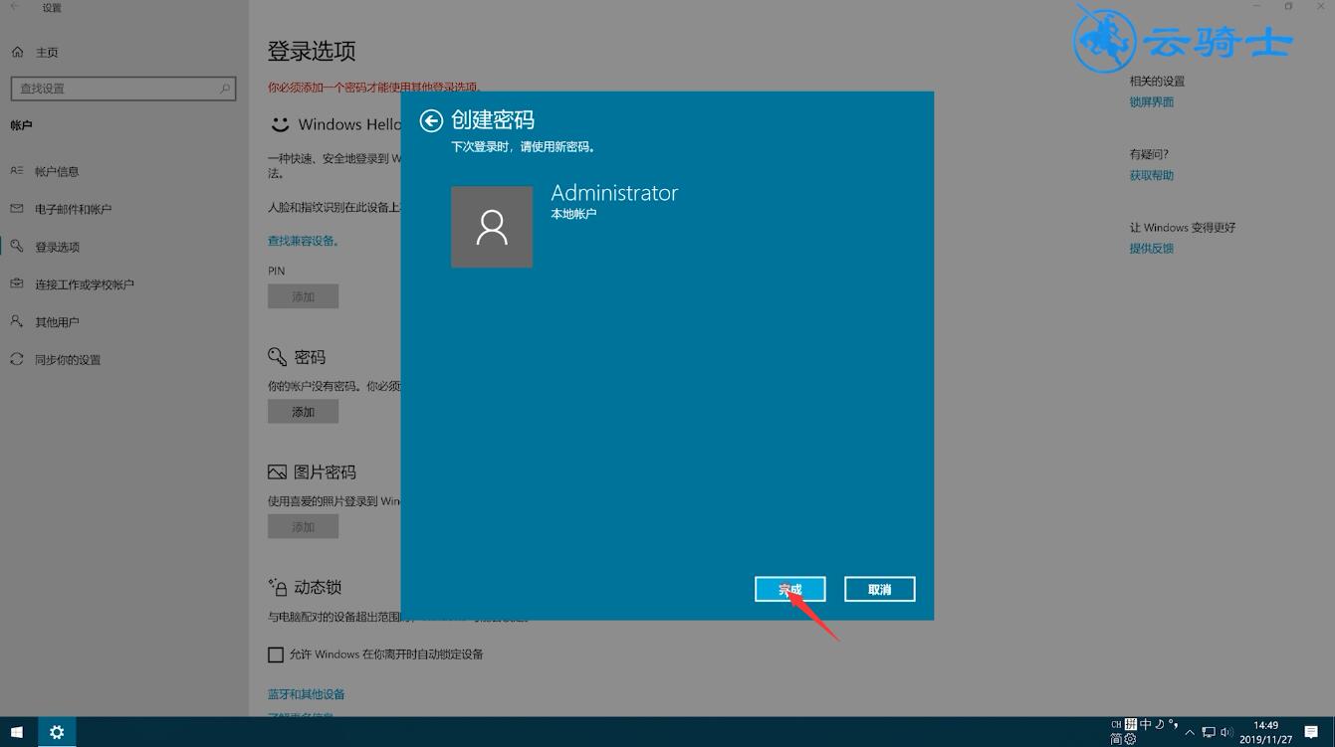Image resolution: width=1335 pixels, height=747 pixels.
Task: Click the 获取帮助 link
Action: (x=1152, y=176)
